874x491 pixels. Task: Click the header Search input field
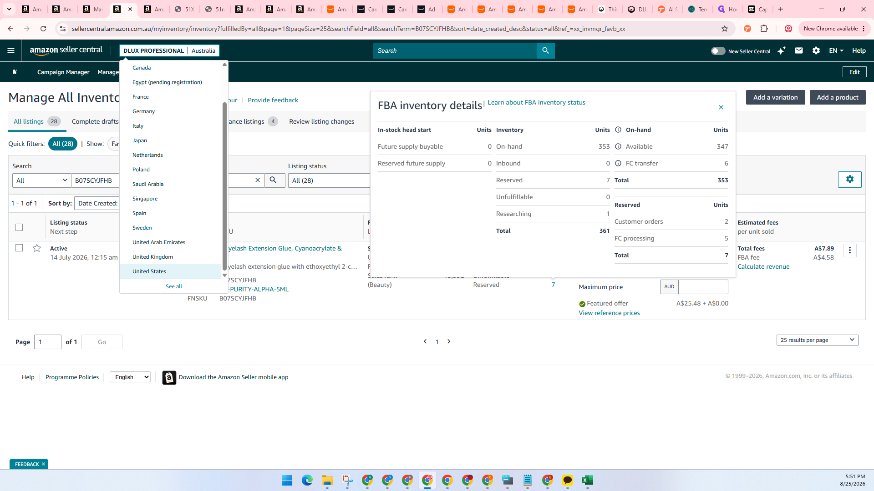tap(454, 50)
